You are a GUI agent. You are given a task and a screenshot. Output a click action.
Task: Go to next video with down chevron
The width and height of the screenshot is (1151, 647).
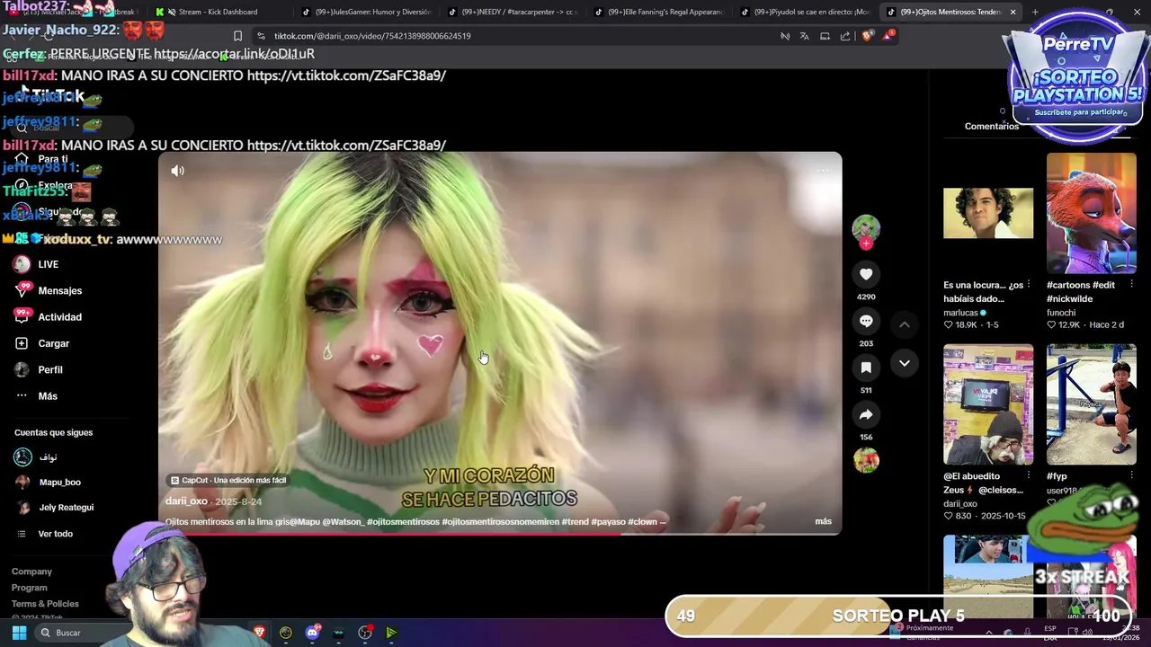pyautogui.click(x=905, y=363)
